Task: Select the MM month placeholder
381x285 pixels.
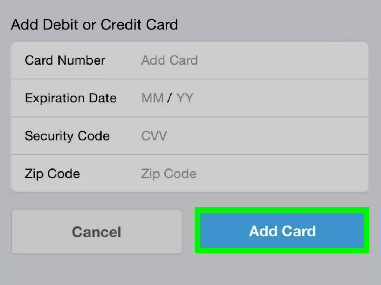Action: (x=152, y=98)
